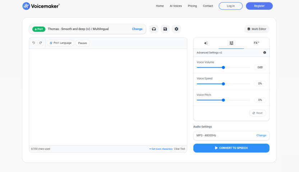Image resolution: width=299 pixels, height=172 pixels.
Task: Click Convert to Speech button
Action: tap(231, 148)
